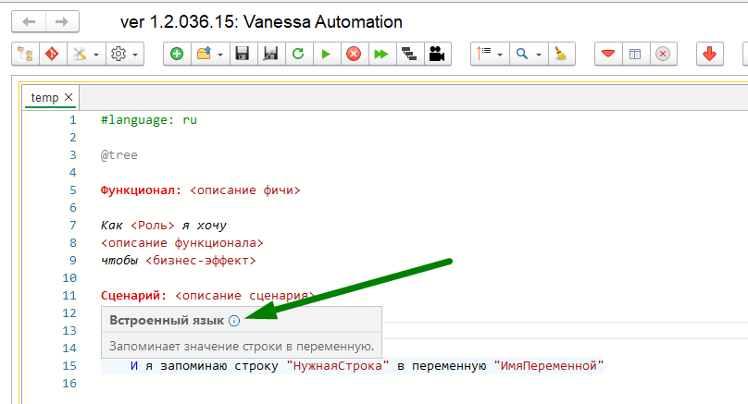The width and height of the screenshot is (748, 404).
Task: Save the feature with floppy disk icon
Action: [243, 54]
